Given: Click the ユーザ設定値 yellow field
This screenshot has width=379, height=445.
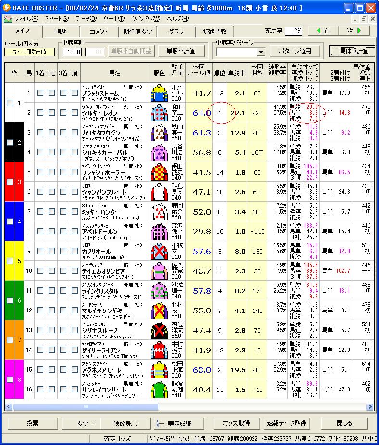Looking at the screenshot, I should click(29, 52).
